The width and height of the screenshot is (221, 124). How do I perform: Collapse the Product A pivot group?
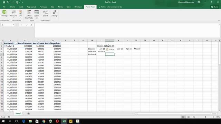[4, 46]
